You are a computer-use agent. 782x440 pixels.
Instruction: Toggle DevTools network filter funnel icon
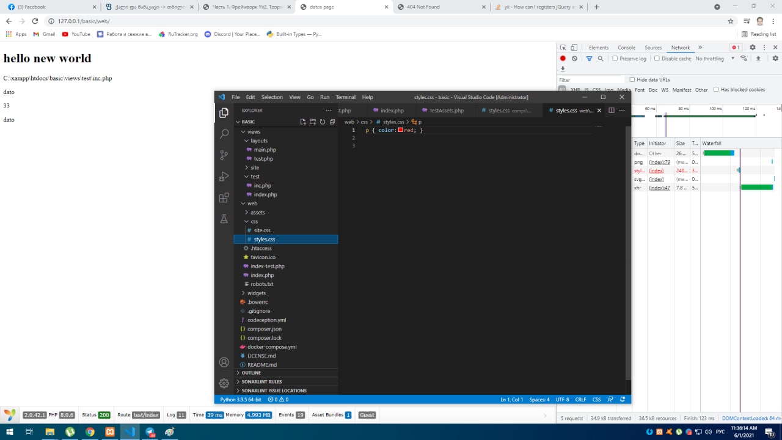click(x=589, y=59)
